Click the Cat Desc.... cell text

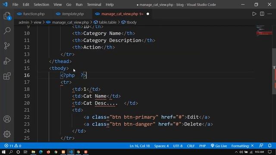tap(100, 103)
